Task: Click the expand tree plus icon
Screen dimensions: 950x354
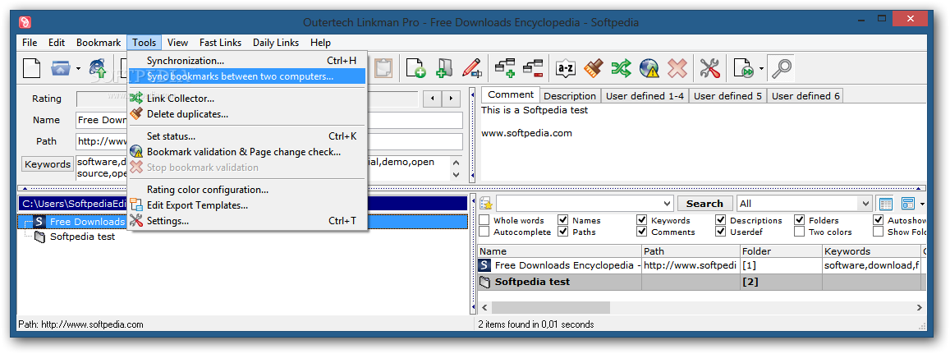Action: click(x=505, y=68)
